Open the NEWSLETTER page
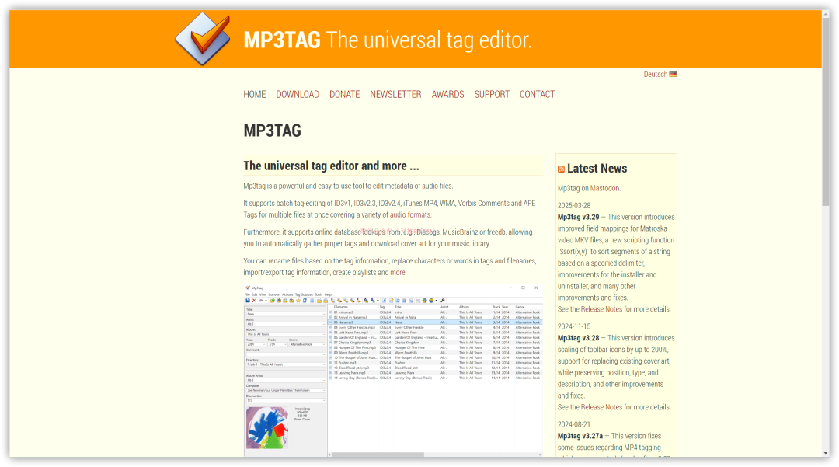Screen dimensions: 839x467 396,94
